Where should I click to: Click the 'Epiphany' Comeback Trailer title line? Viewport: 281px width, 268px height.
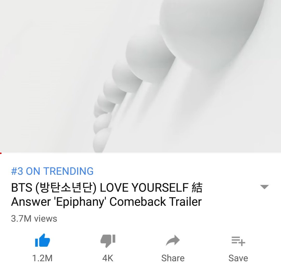point(106,202)
